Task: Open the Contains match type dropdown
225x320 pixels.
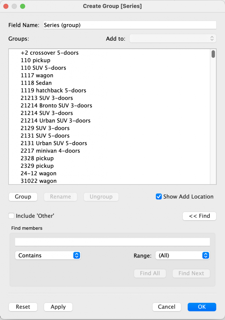Action: click(x=47, y=255)
